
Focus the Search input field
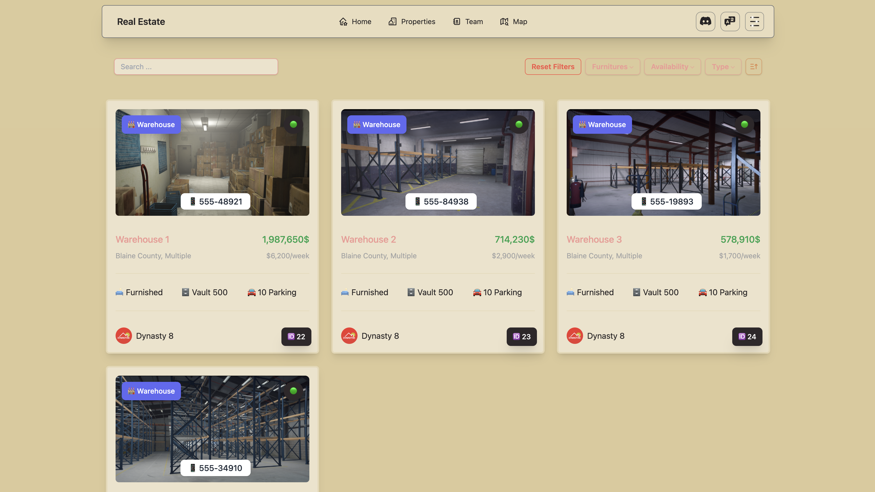[196, 67]
